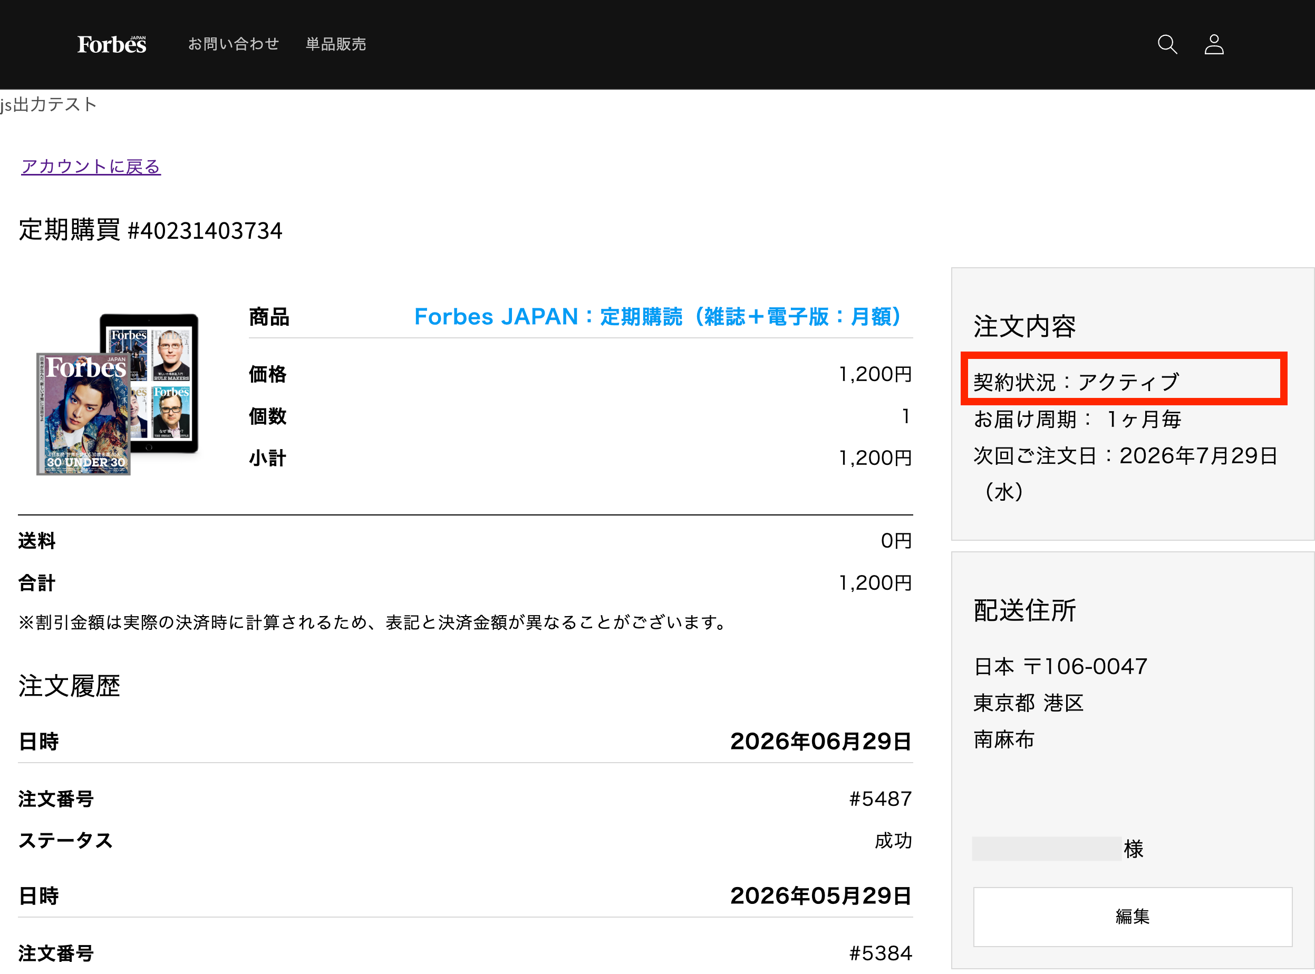
Task: Select the 注文履歴 section heading
Action: click(70, 686)
